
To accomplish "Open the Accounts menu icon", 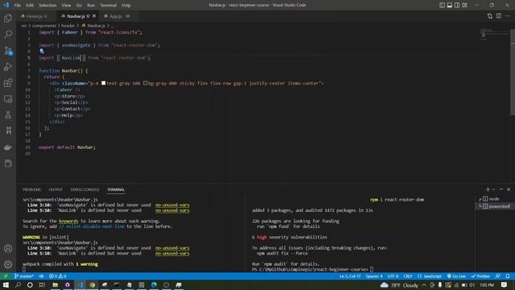I will point(8,248).
